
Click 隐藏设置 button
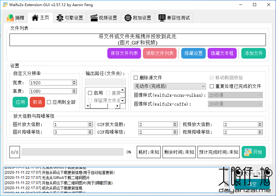click(194, 53)
